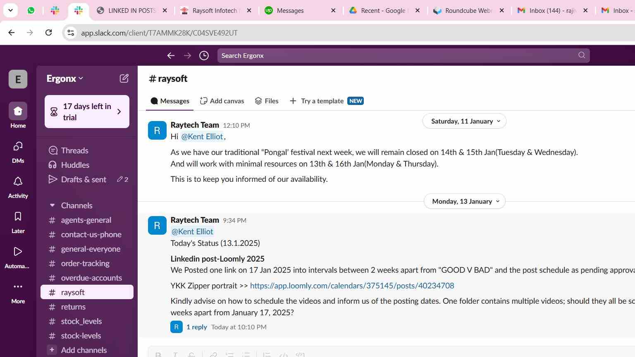The image size is (635, 357).
Task: Select the Messages tab
Action: 170,101
